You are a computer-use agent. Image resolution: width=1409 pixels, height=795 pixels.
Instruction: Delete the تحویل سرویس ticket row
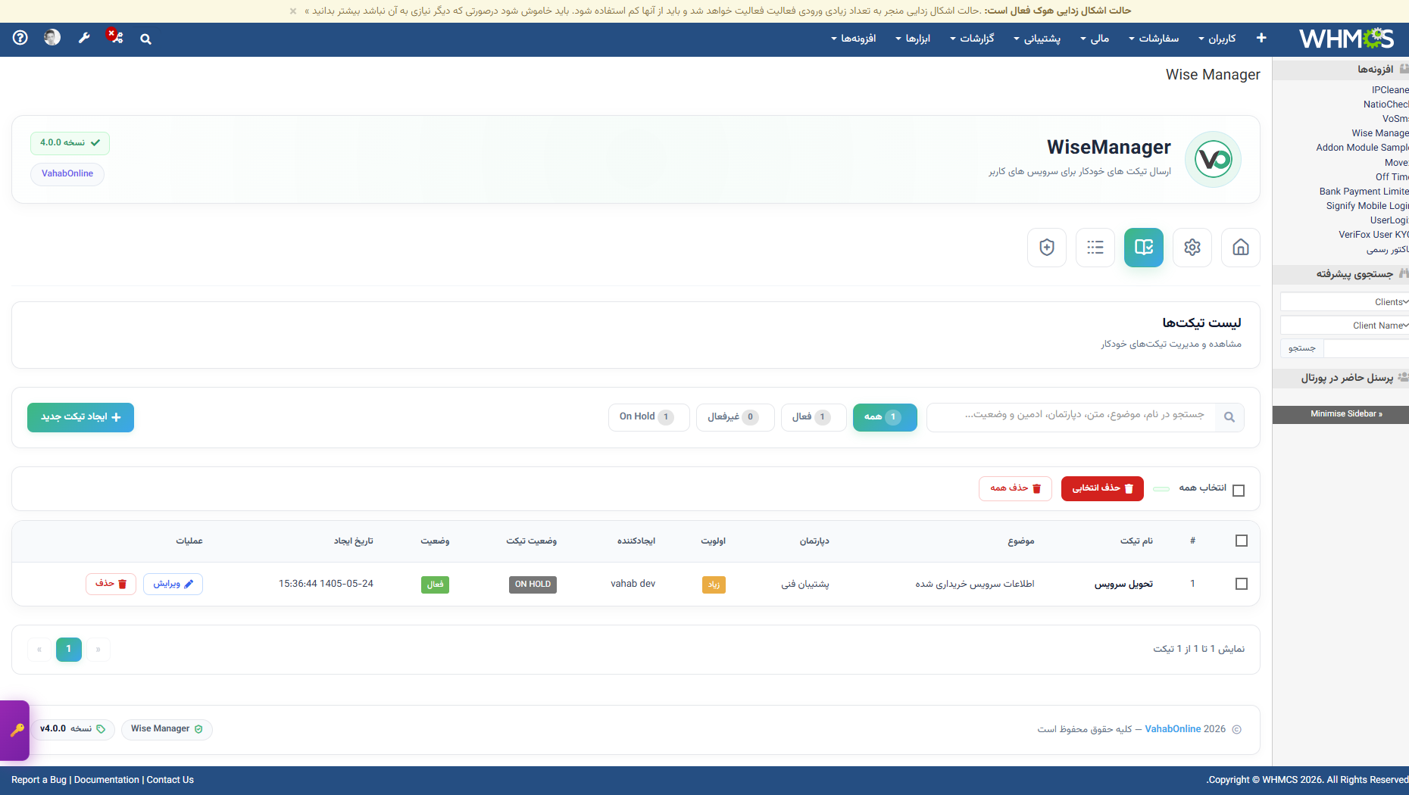click(111, 584)
